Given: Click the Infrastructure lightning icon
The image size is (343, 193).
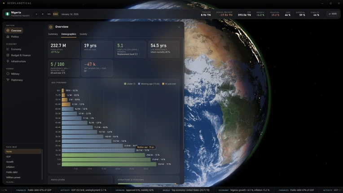Looking at the screenshot, I should pyautogui.click(x=8, y=61).
